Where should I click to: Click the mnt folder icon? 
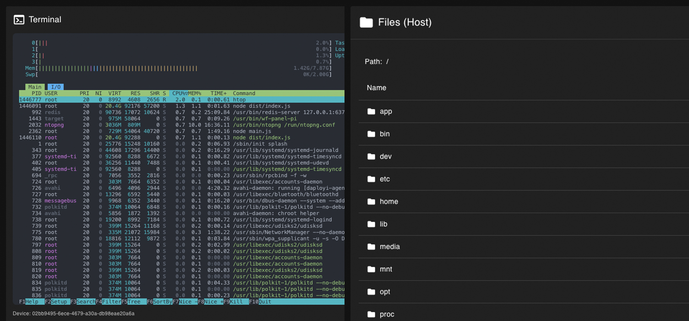tap(371, 269)
